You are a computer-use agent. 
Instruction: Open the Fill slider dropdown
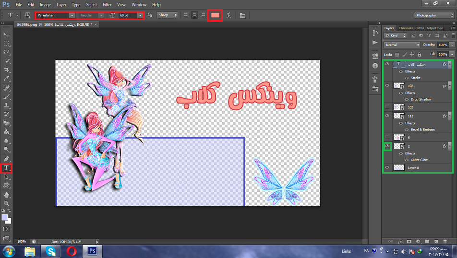(x=452, y=54)
